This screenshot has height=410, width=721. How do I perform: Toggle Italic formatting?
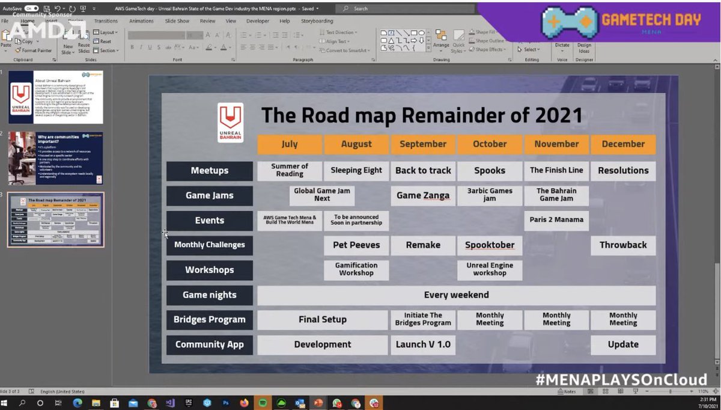141,47
